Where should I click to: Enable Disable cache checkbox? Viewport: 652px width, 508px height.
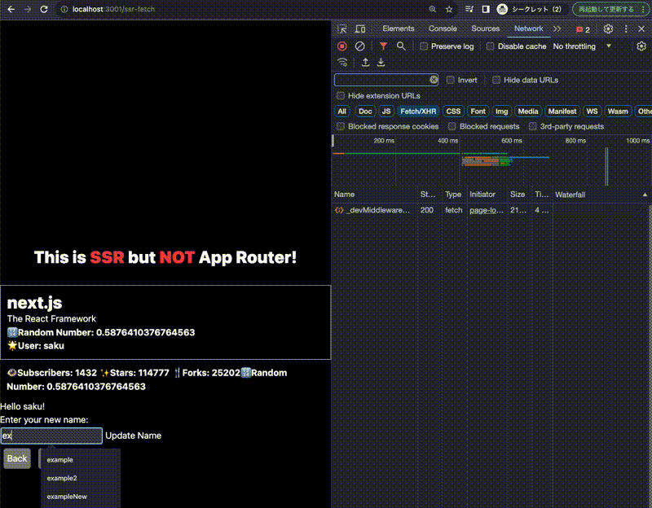[x=491, y=46]
